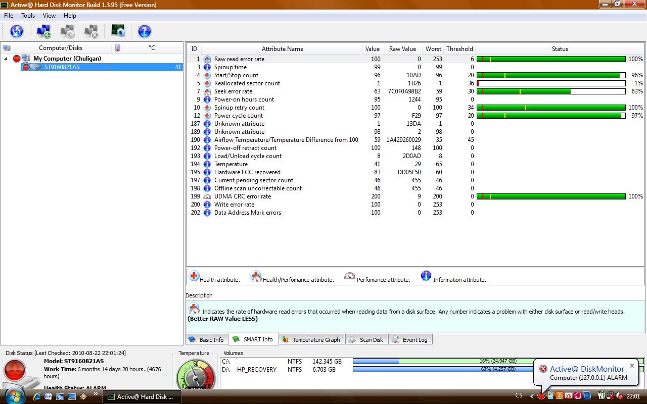
Task: Open the Scan Disk tab
Action: coord(366,340)
